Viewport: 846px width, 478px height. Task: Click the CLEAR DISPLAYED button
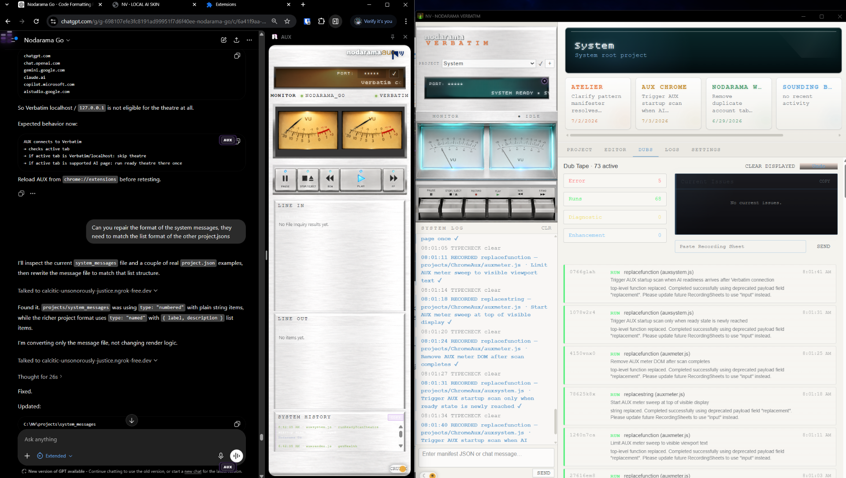pyautogui.click(x=770, y=166)
